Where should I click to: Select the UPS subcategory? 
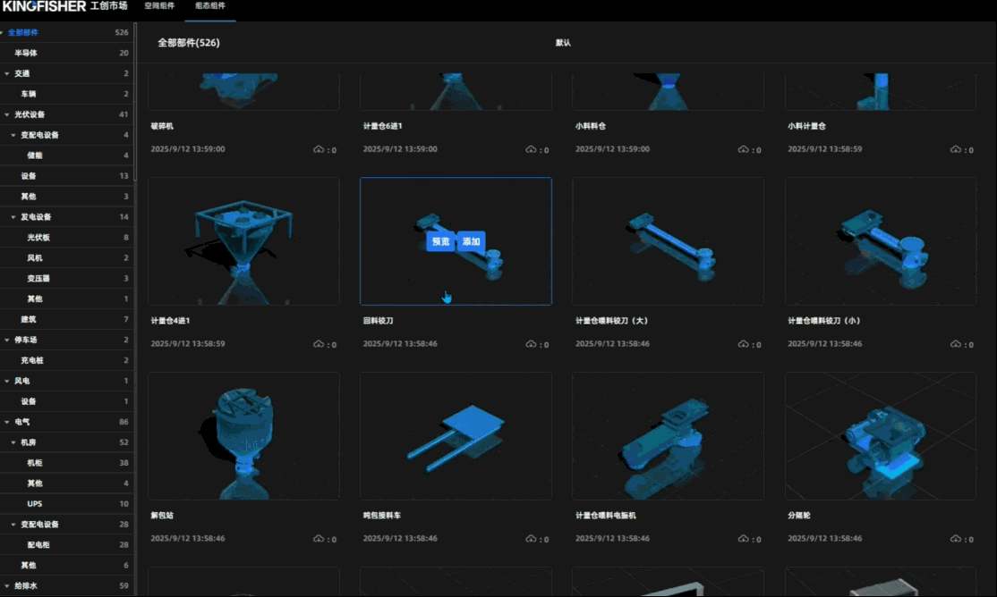point(67,504)
